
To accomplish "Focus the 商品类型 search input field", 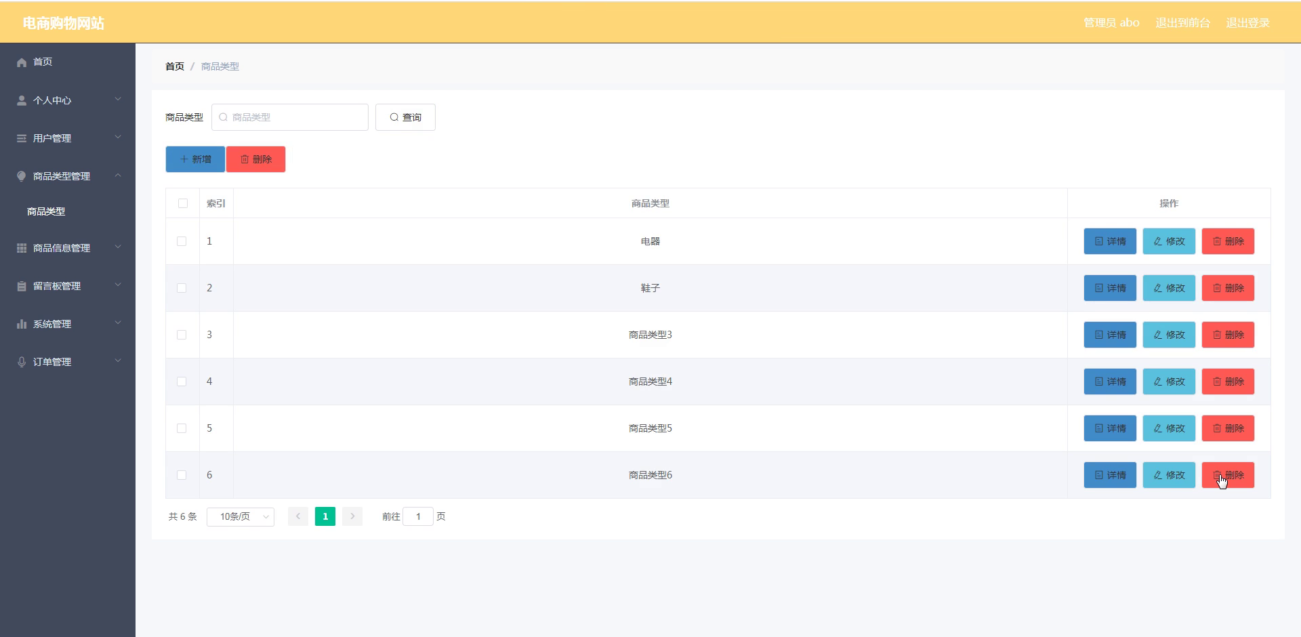I will click(x=290, y=117).
